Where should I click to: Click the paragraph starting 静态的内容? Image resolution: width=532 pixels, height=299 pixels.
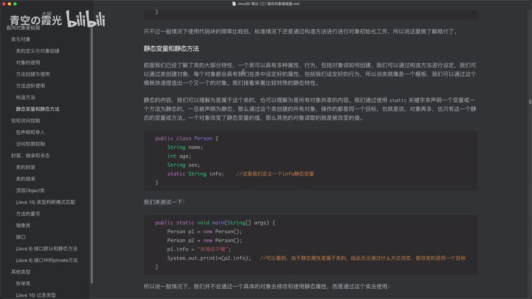pyautogui.click(x=310, y=109)
